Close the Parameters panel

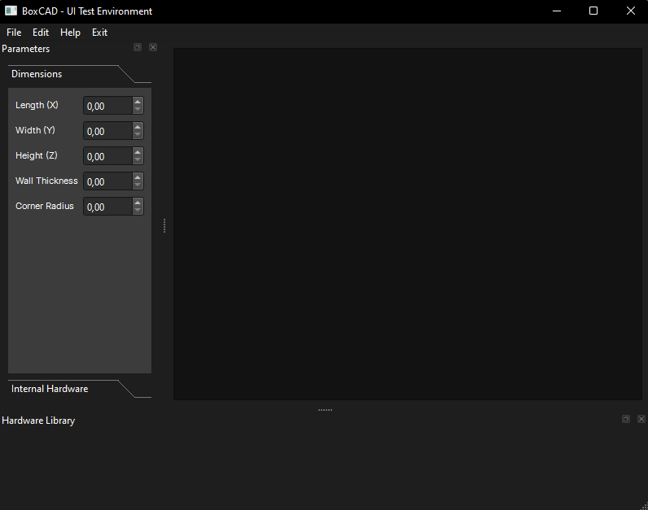tap(153, 48)
